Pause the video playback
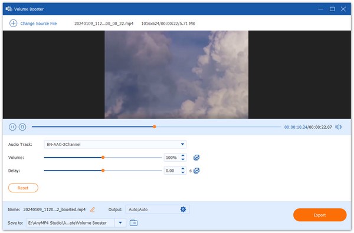354x233 pixels. click(x=12, y=127)
